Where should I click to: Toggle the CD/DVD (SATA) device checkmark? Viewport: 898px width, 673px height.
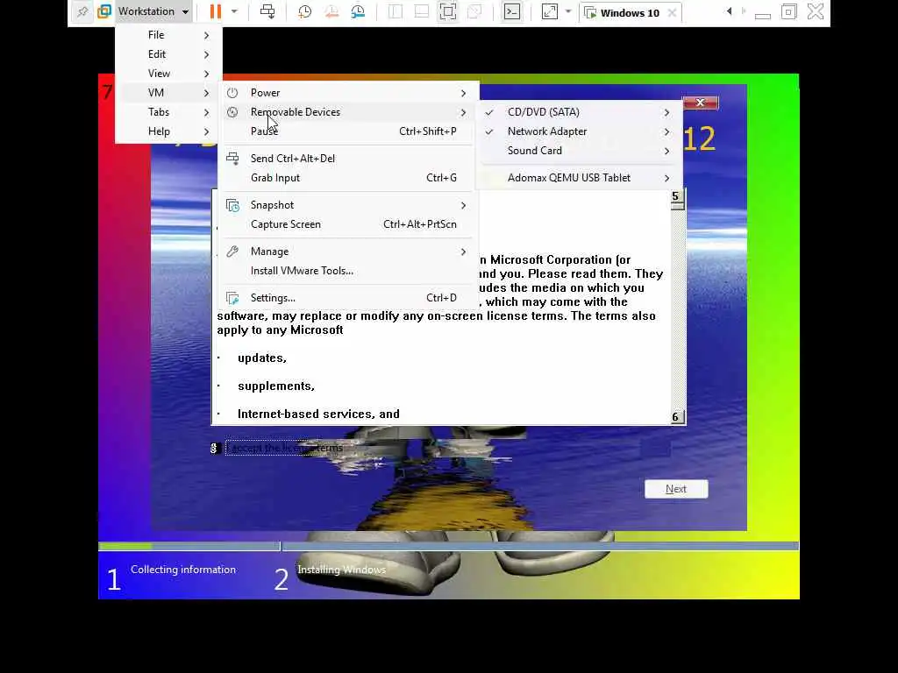(489, 112)
